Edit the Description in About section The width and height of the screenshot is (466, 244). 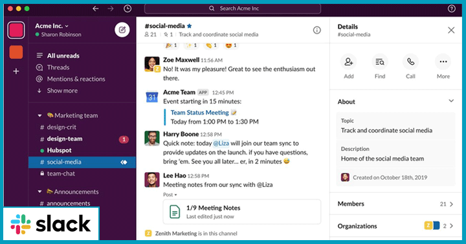[395, 154]
